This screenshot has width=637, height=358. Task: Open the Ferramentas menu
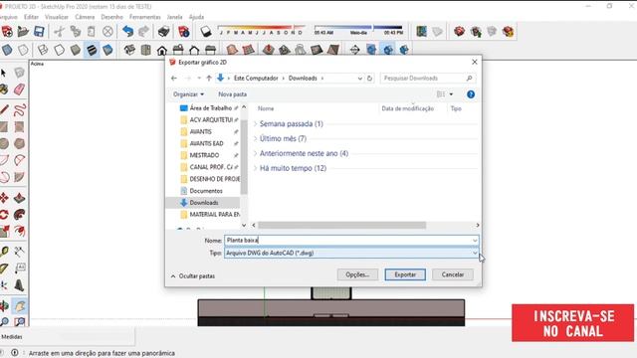145,17
